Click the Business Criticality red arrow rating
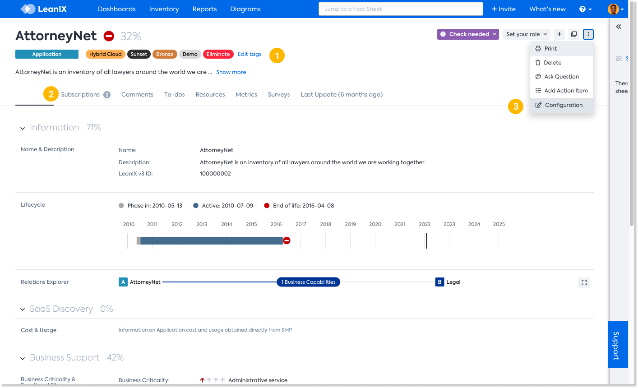 [x=203, y=380]
